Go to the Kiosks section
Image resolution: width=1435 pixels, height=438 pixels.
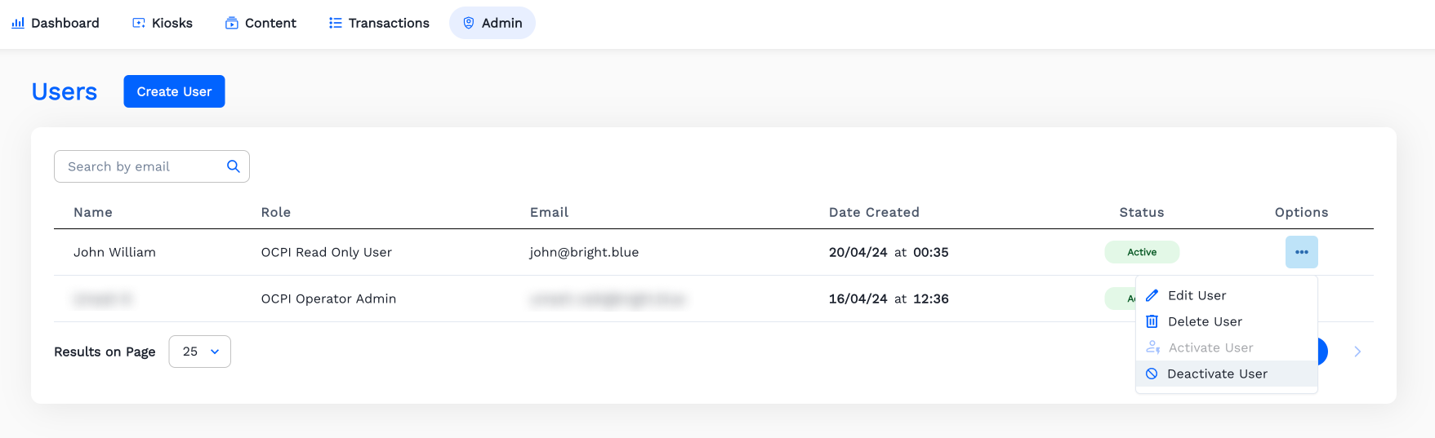163,23
